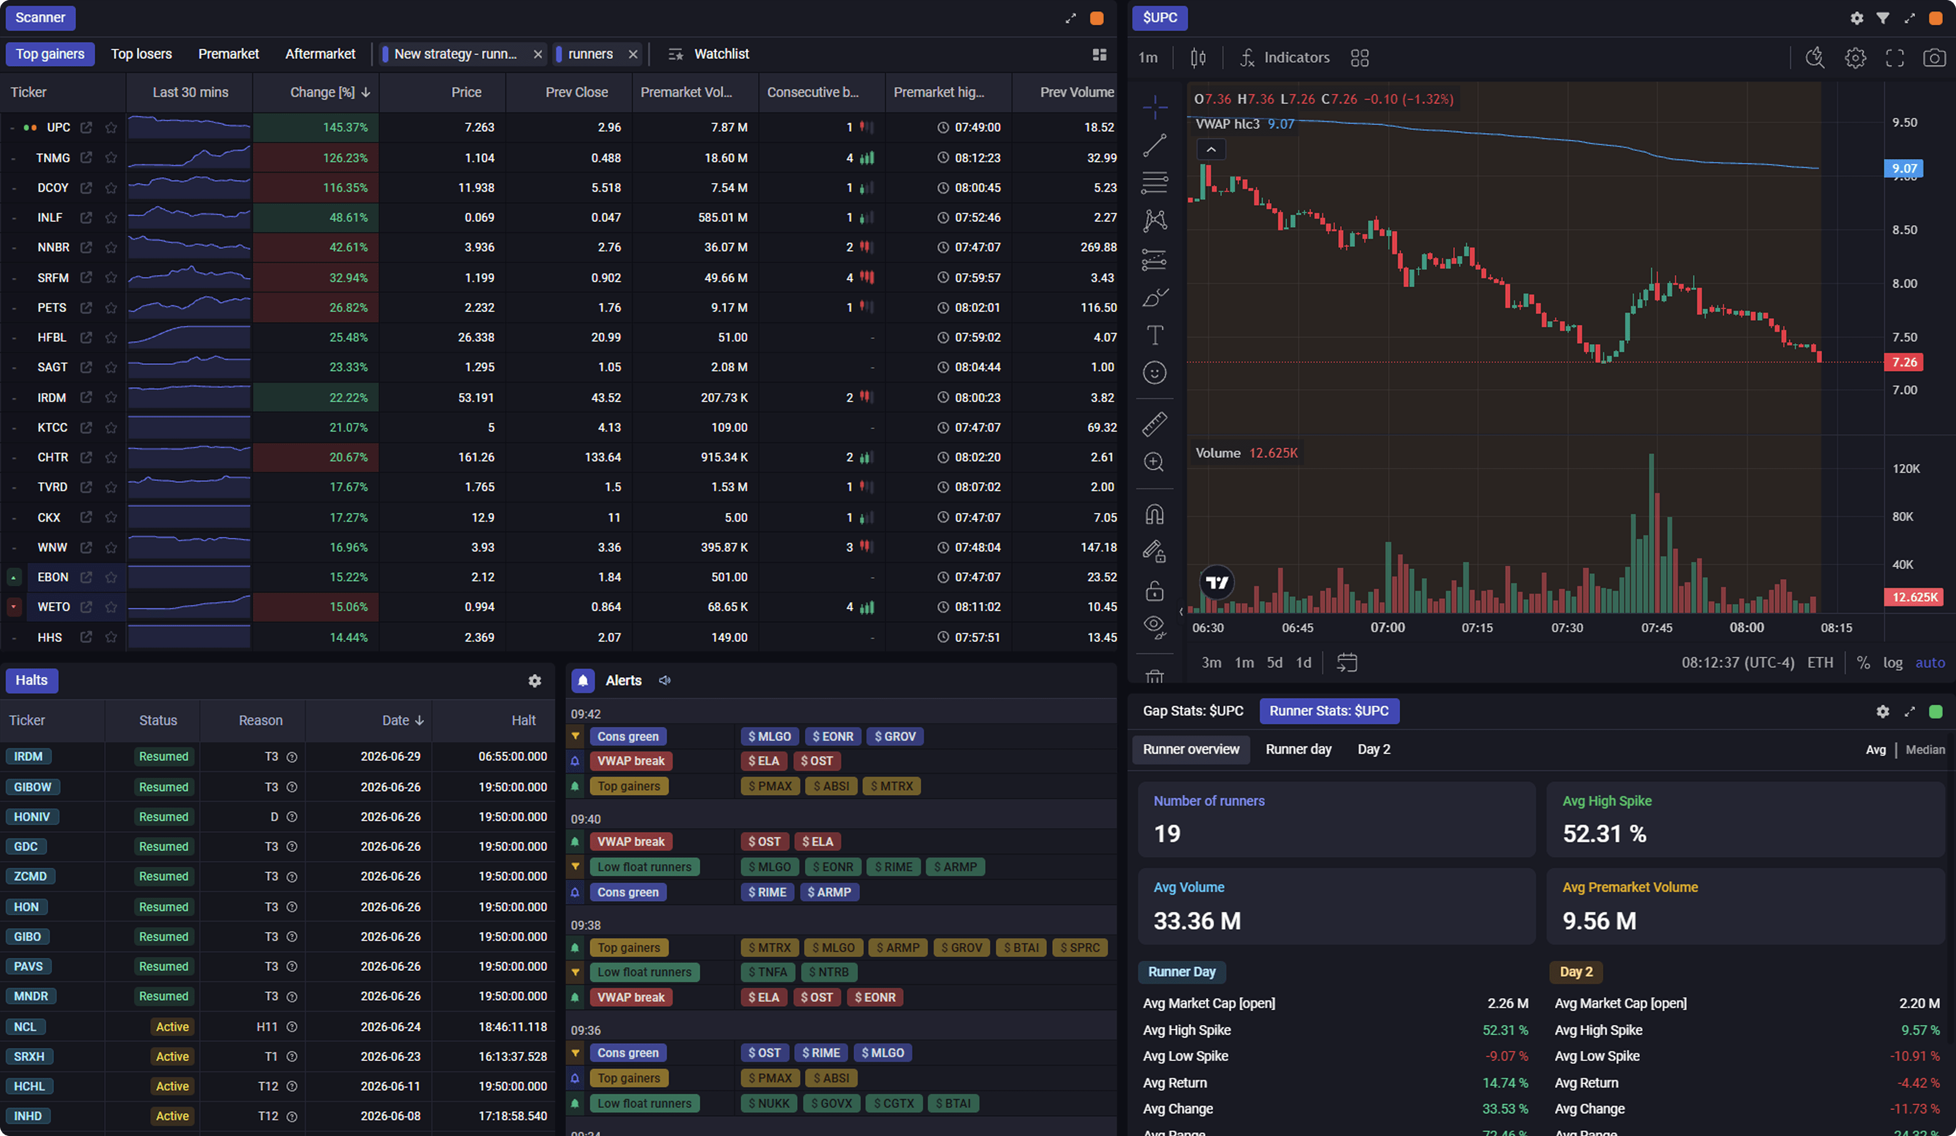This screenshot has height=1136, width=1956.
Task: Click green link color swatch on Runner Stats
Action: [x=1935, y=711]
